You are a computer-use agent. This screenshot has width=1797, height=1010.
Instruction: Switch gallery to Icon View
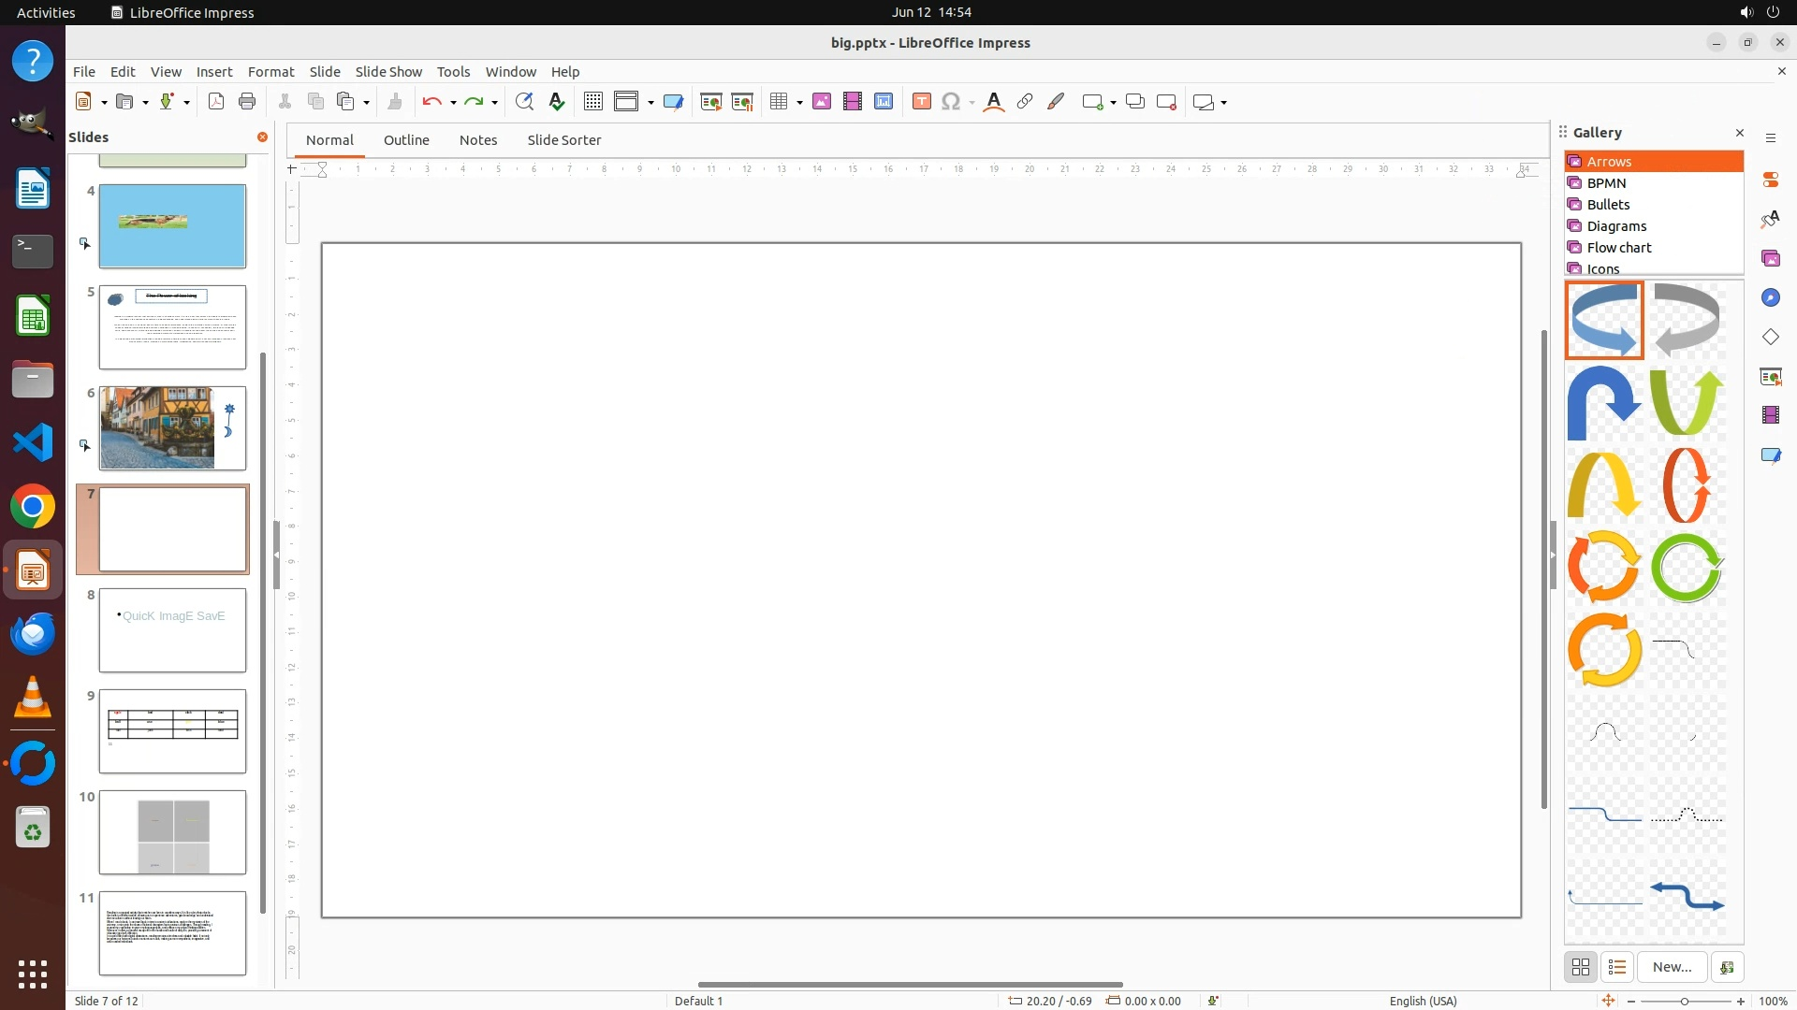pyautogui.click(x=1581, y=967)
